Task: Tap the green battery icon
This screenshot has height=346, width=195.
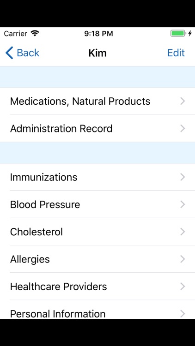Action: point(178,34)
